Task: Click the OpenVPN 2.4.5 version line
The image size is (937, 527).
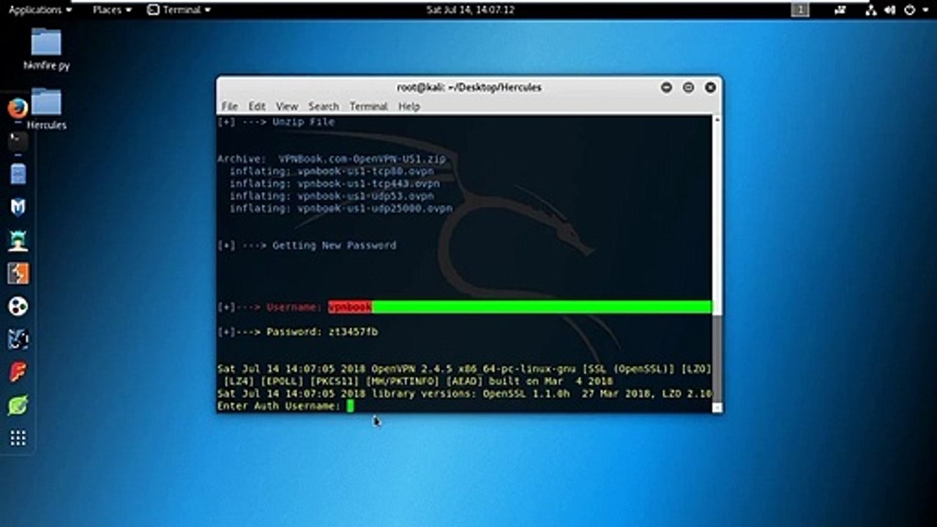Action: pos(464,368)
